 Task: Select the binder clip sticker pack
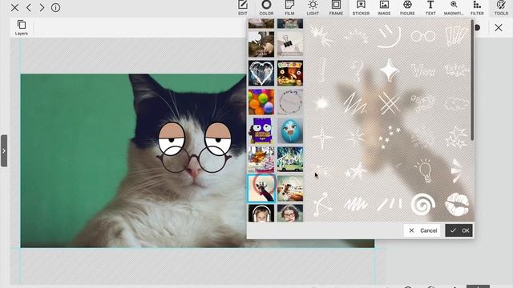click(x=290, y=45)
